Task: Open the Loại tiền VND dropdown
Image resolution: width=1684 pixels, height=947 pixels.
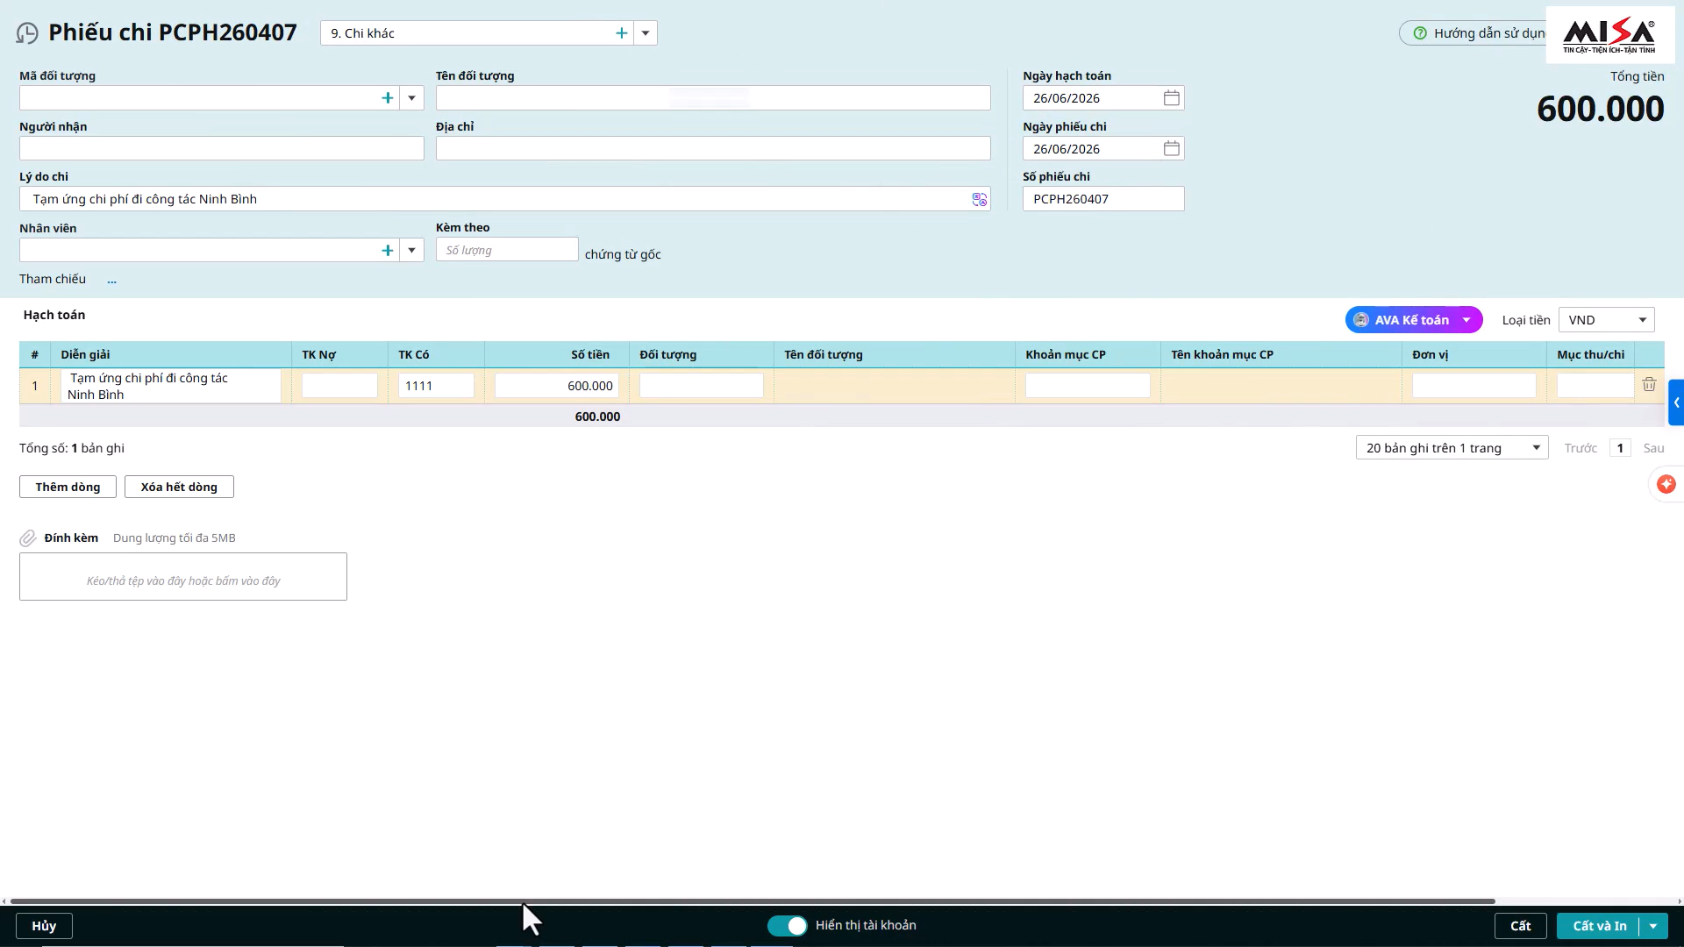Action: point(1607,320)
